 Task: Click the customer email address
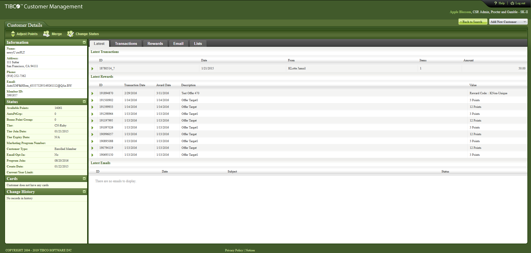coord(39,86)
